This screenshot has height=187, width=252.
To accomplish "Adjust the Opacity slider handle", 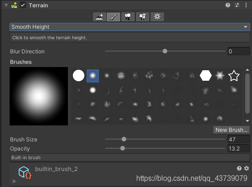I will coord(123,148).
